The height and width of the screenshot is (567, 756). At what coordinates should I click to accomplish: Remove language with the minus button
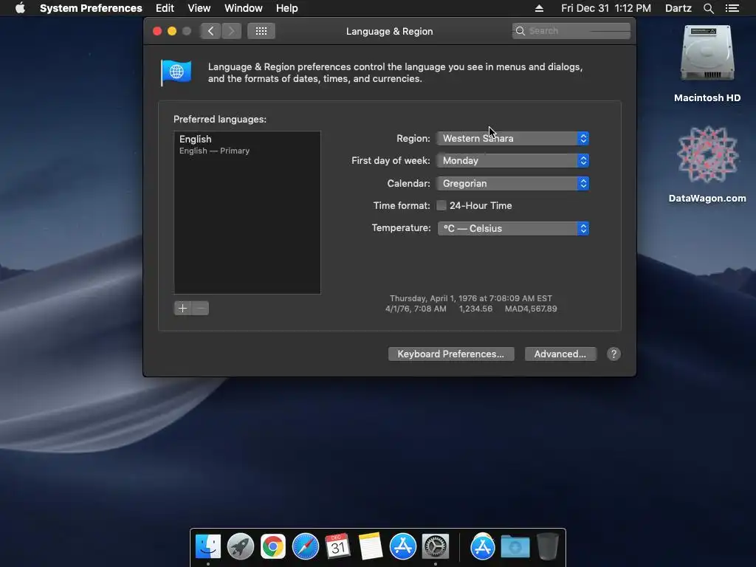click(x=200, y=308)
